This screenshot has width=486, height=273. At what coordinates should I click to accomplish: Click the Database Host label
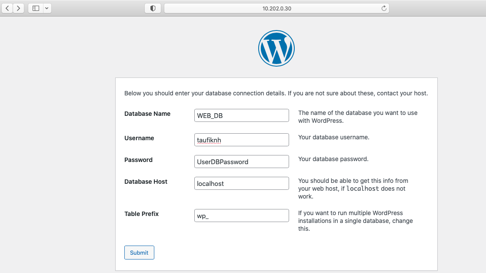[146, 182]
